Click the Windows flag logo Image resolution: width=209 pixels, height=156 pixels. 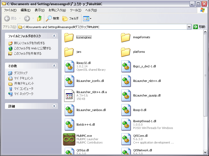(x=202, y=10)
